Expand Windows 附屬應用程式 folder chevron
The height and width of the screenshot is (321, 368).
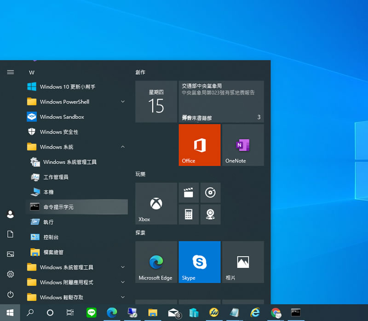coord(123,282)
